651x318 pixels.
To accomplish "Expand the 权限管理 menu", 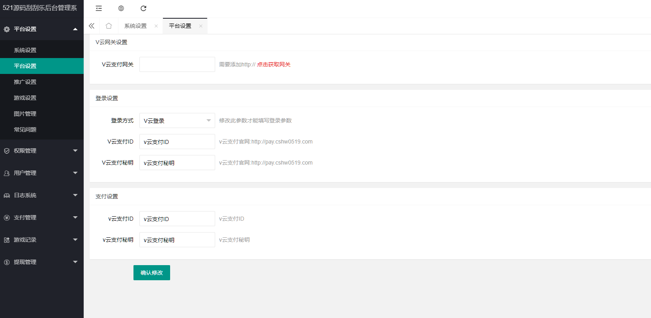I will point(42,151).
